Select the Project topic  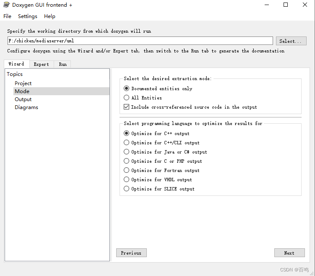point(23,83)
